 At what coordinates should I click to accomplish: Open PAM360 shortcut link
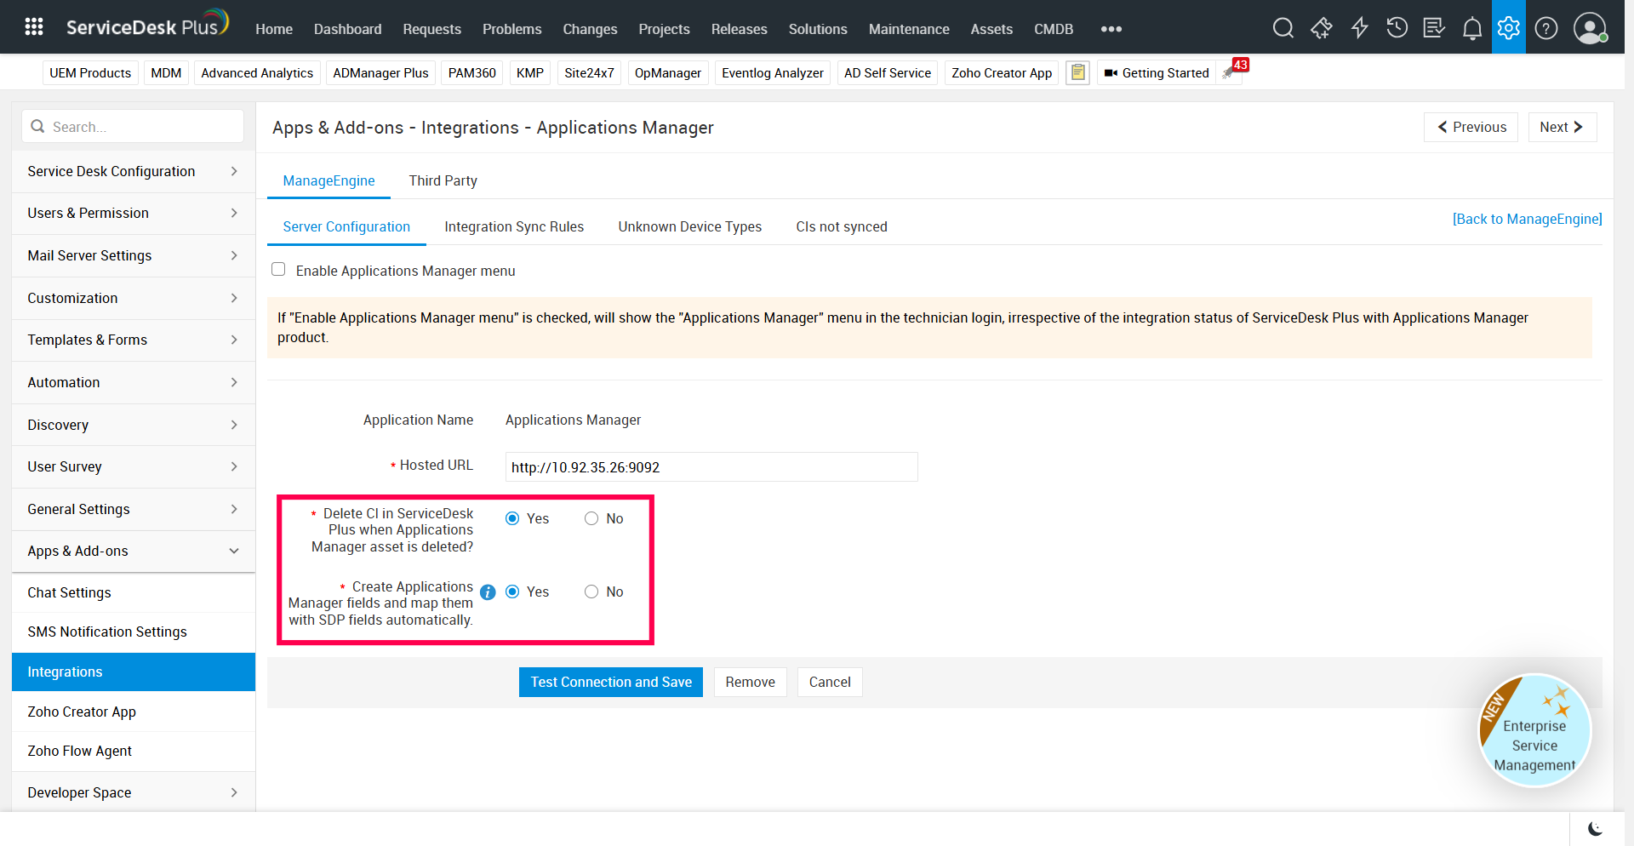coord(472,72)
